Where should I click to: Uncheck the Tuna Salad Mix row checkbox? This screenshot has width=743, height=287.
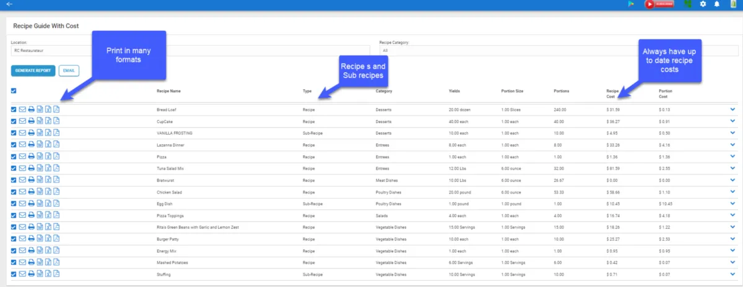[x=14, y=168]
